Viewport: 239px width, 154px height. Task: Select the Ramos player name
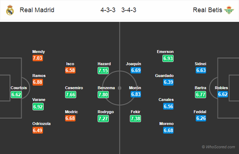39,76
